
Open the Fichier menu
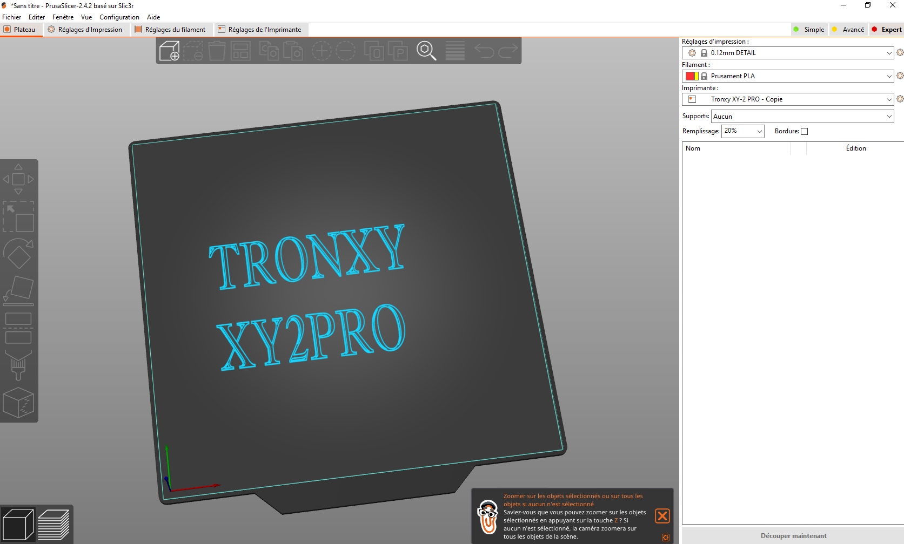[12, 17]
